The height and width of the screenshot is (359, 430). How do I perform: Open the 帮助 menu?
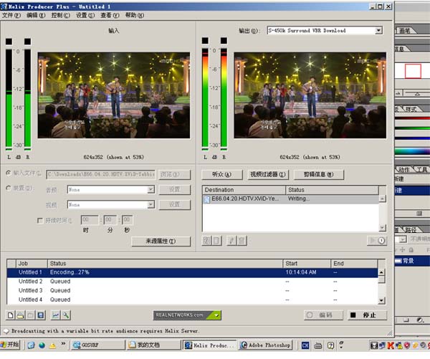pos(135,15)
